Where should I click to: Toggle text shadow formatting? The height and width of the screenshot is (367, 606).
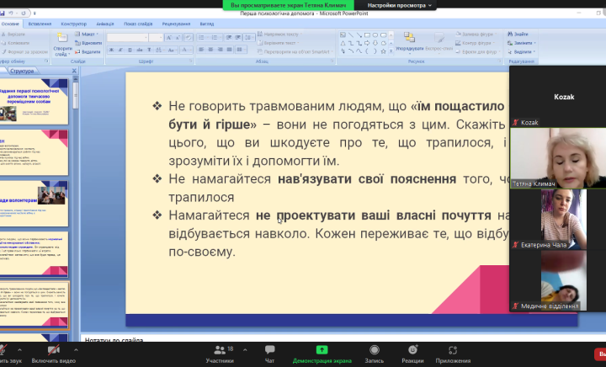tap(149, 50)
